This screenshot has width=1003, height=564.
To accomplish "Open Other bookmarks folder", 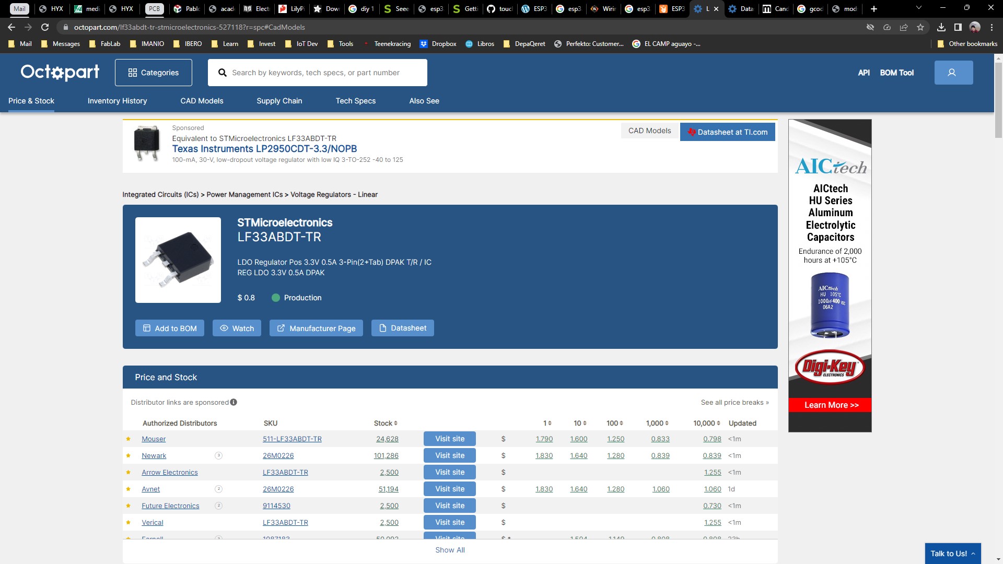I will (967, 44).
